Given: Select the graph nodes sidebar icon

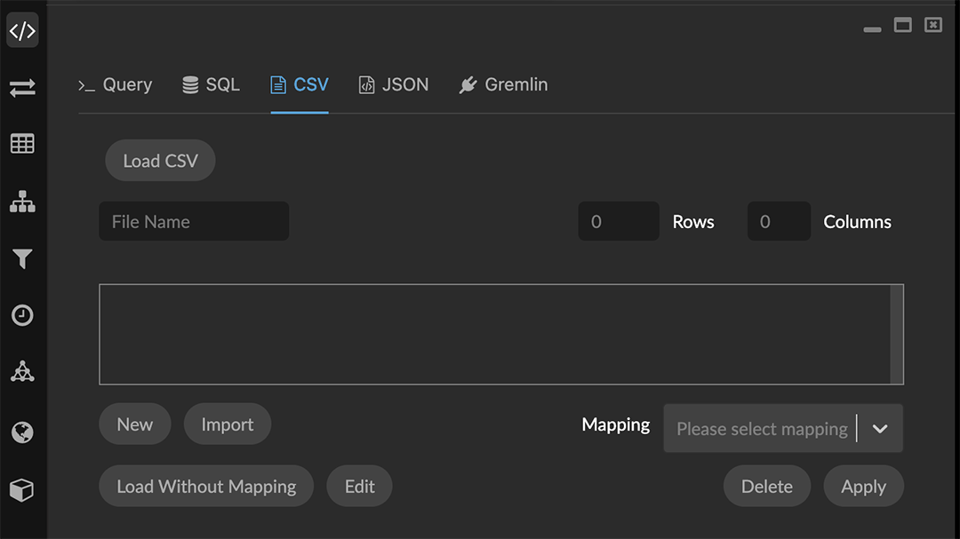Looking at the screenshot, I should [22, 372].
